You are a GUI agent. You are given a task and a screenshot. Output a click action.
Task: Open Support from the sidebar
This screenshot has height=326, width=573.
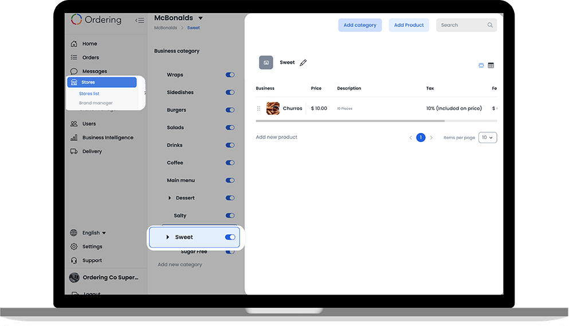pyautogui.click(x=92, y=261)
